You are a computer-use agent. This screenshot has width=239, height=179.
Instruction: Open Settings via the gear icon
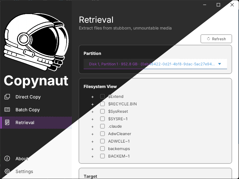coord(7,171)
